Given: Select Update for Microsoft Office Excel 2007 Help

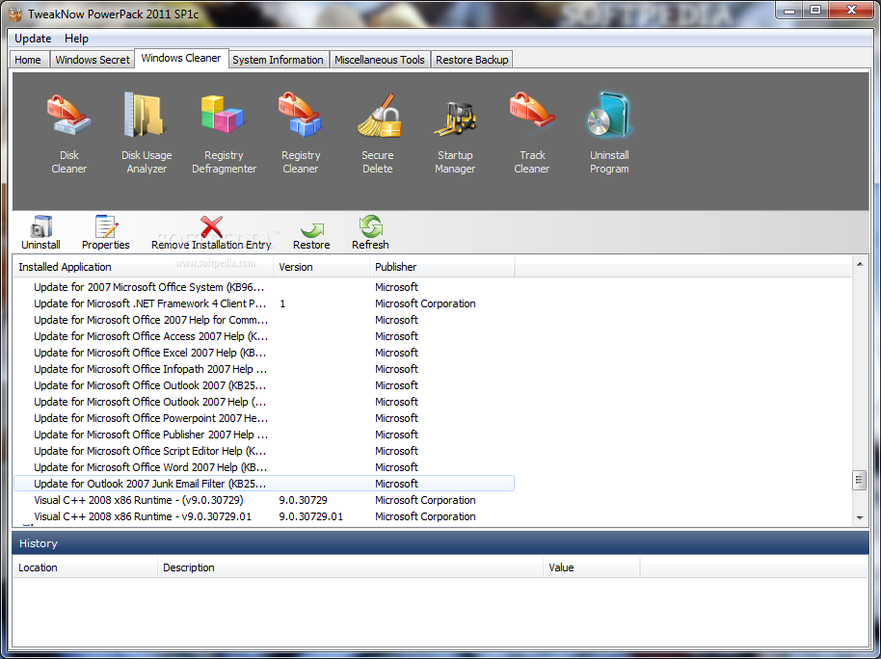Looking at the screenshot, I should [x=263, y=353].
